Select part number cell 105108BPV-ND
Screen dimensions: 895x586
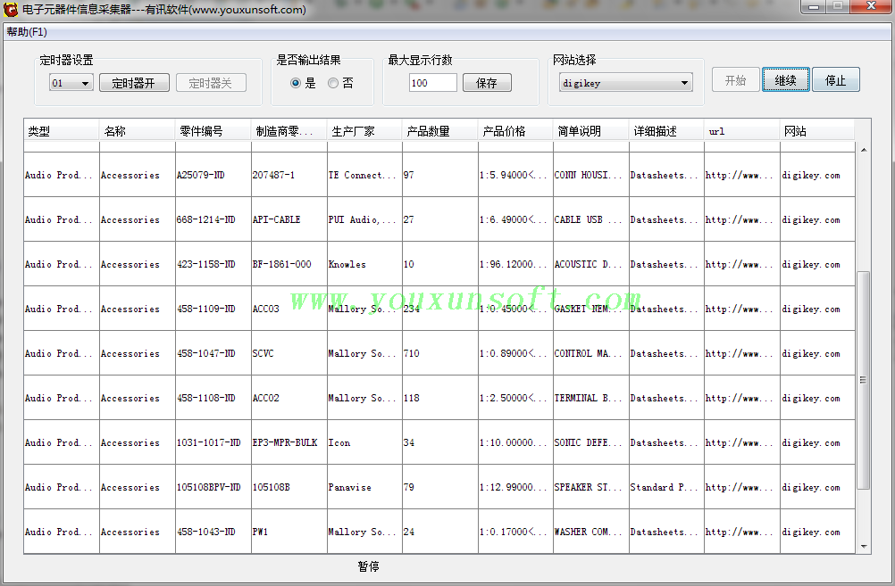point(213,487)
